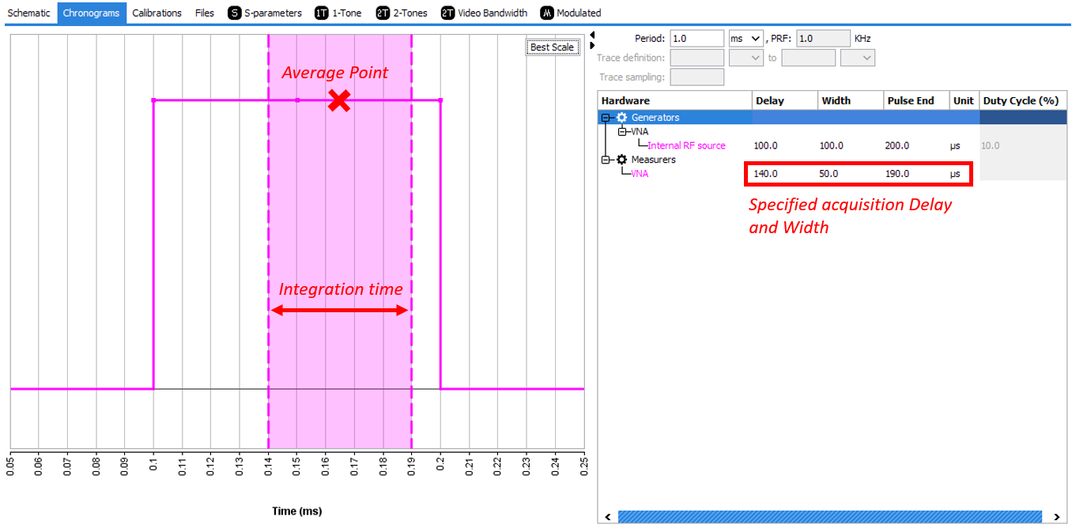Switch to the Schematic tab
The width and height of the screenshot is (1072, 528).
tap(29, 13)
